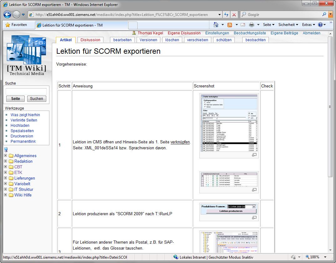Open the Home page icon in toolbar
This screenshot has width=336, height=263.
click(x=216, y=25)
